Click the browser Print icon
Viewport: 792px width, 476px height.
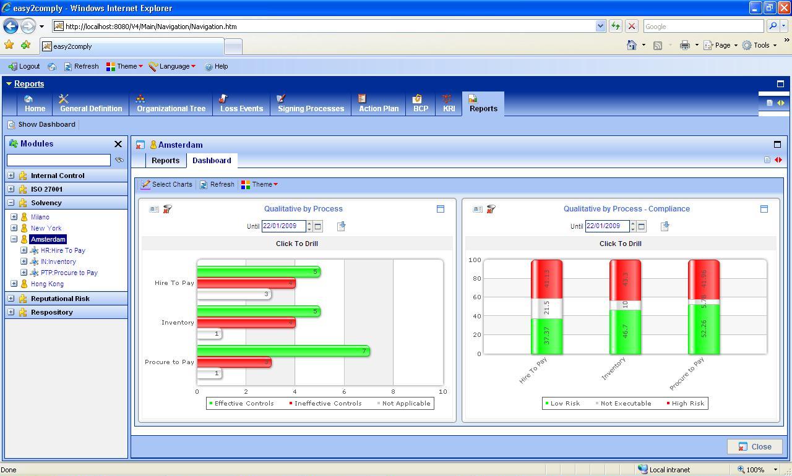(x=685, y=45)
